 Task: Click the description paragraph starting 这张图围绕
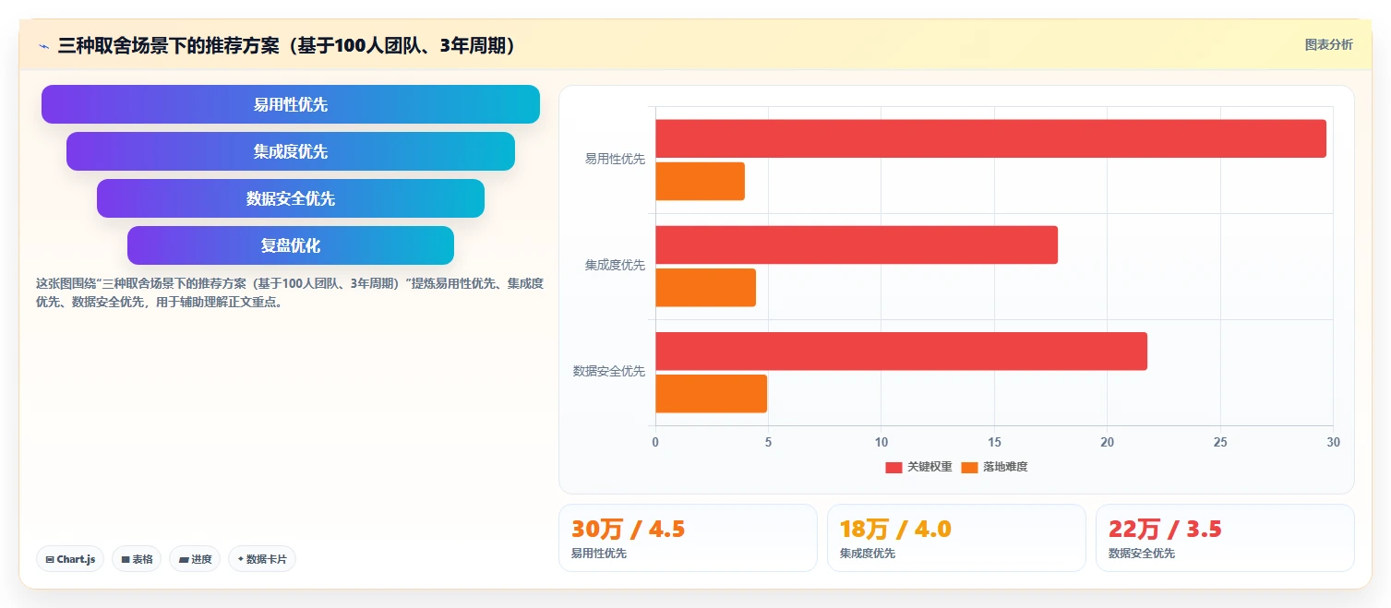pyautogui.click(x=289, y=292)
